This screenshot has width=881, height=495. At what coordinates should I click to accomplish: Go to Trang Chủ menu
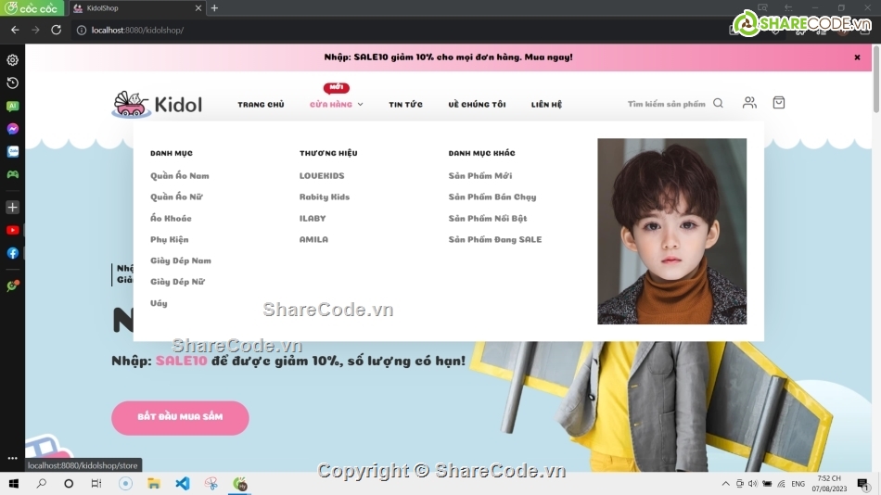tap(261, 105)
